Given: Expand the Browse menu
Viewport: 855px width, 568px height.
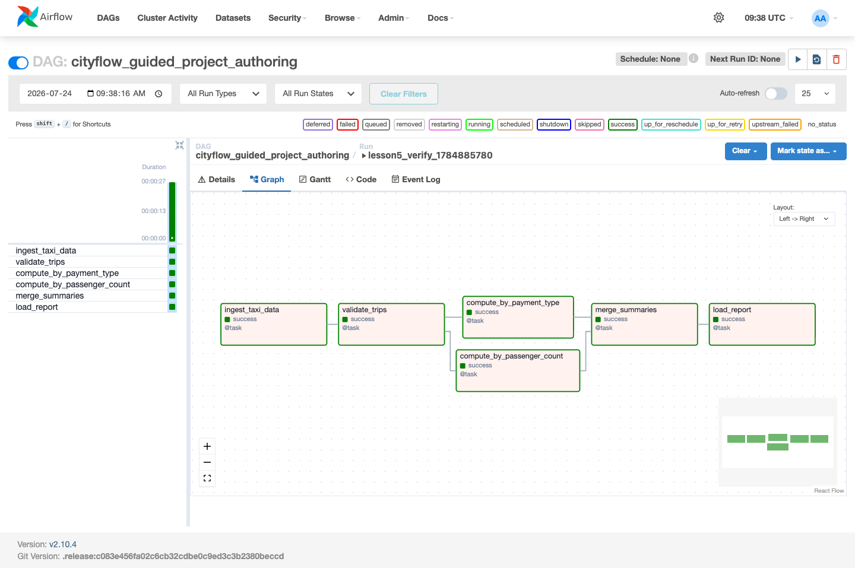Looking at the screenshot, I should coord(343,18).
